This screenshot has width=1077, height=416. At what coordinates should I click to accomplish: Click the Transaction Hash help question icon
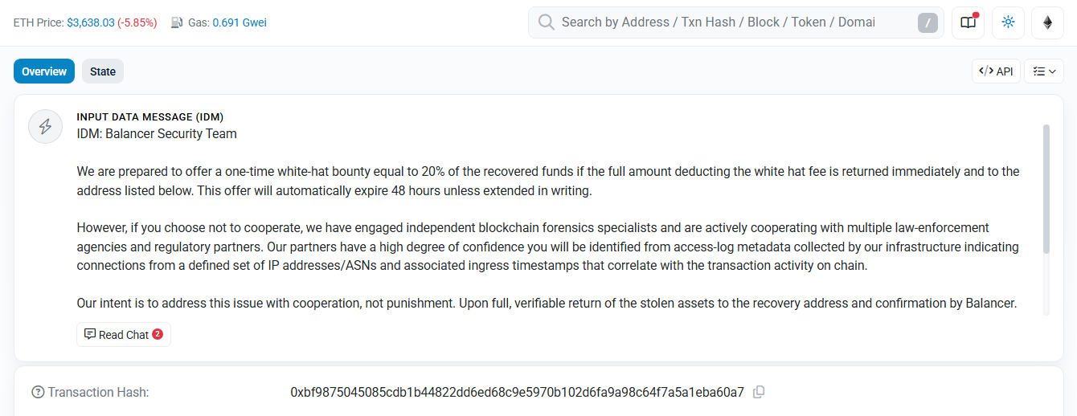pyautogui.click(x=37, y=392)
